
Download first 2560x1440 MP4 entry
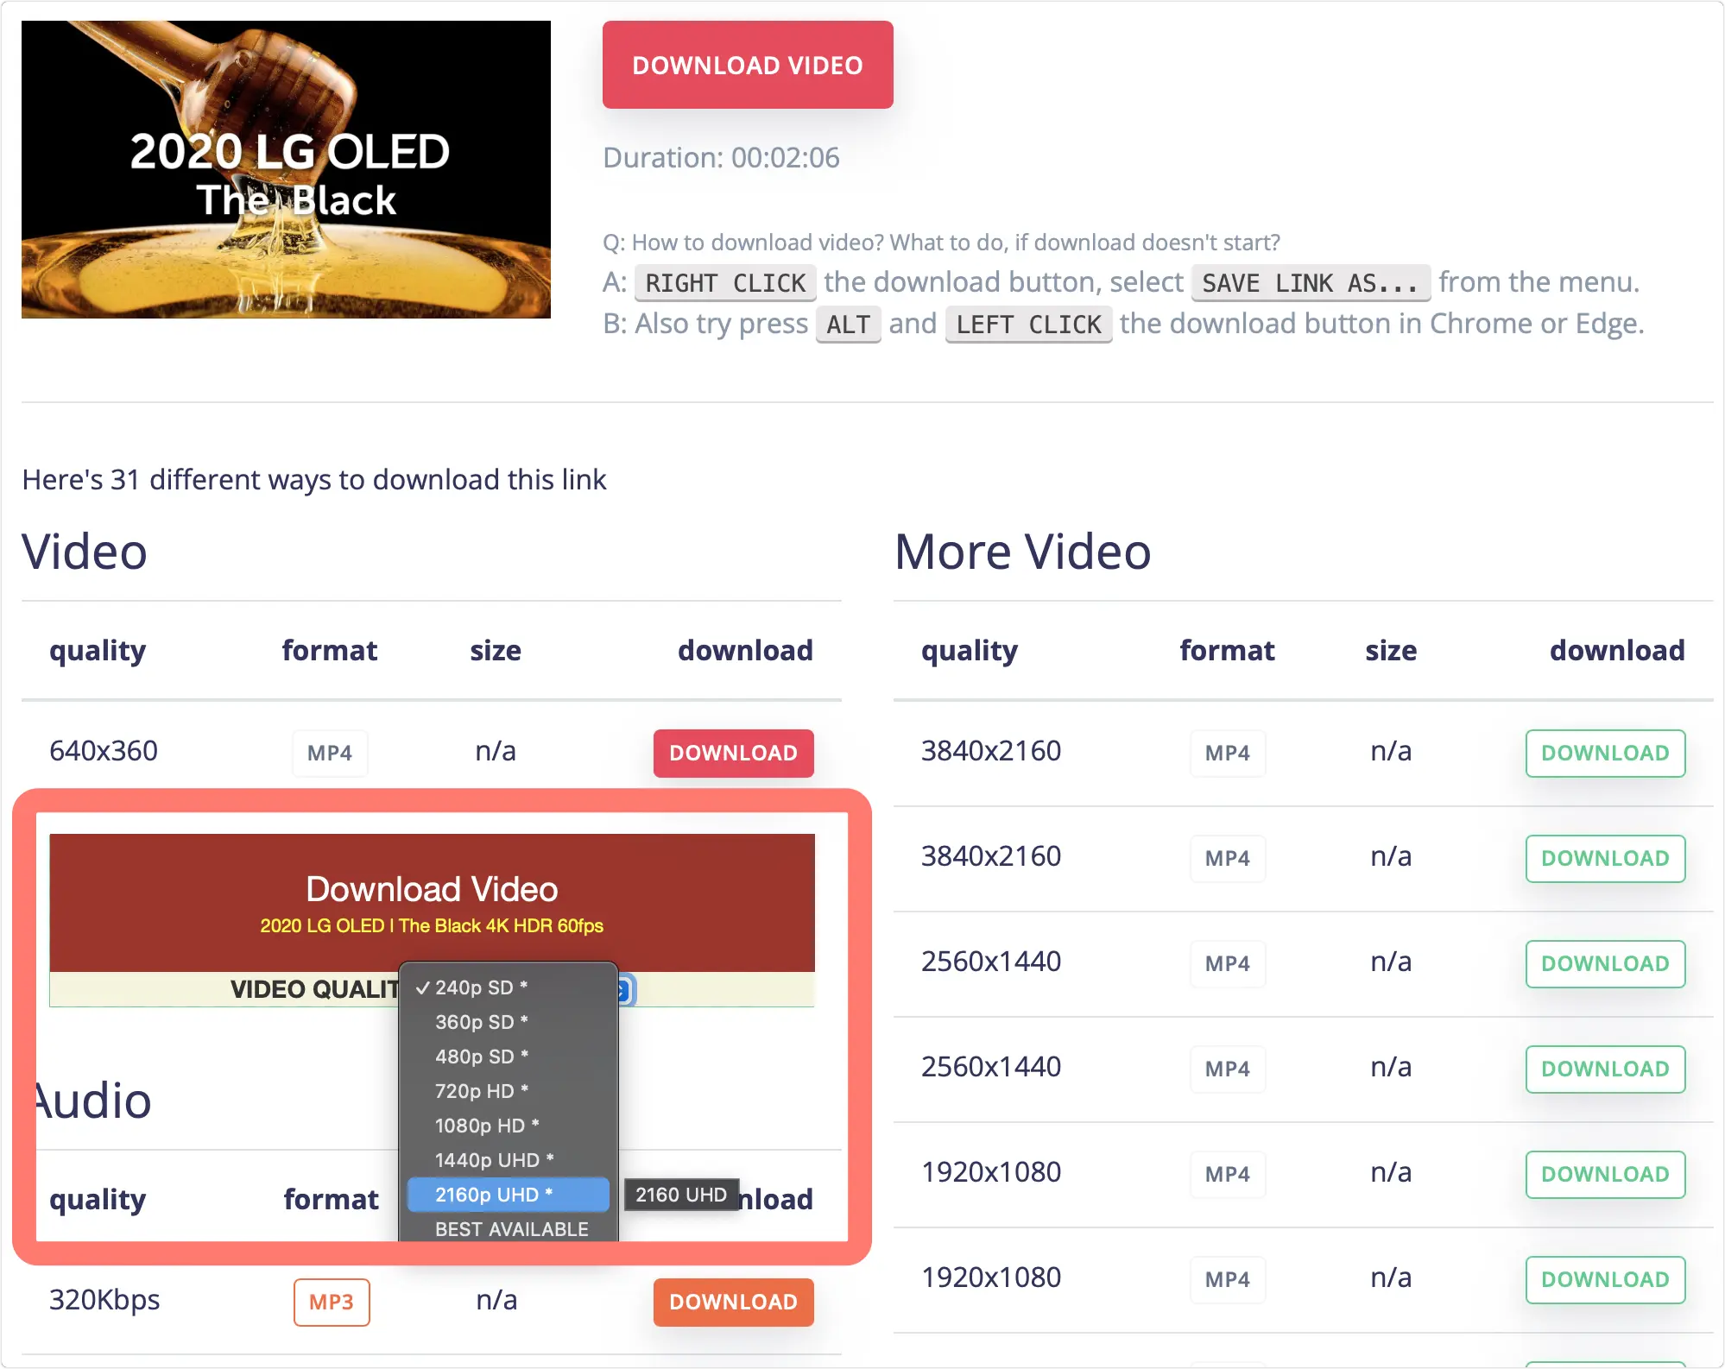coord(1605,963)
